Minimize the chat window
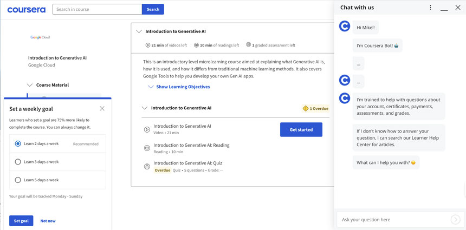 pyautogui.click(x=444, y=8)
